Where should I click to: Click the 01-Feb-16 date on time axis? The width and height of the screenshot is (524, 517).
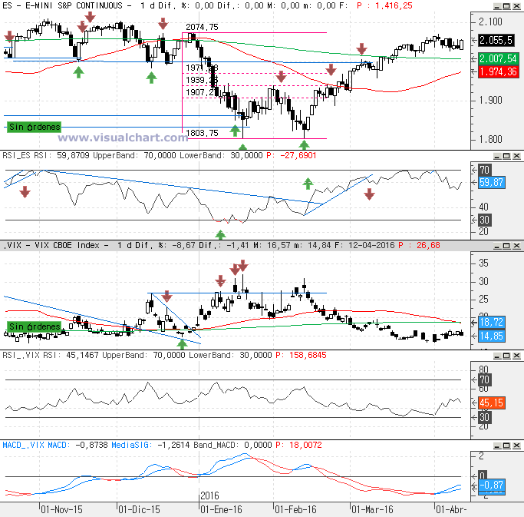(295, 509)
